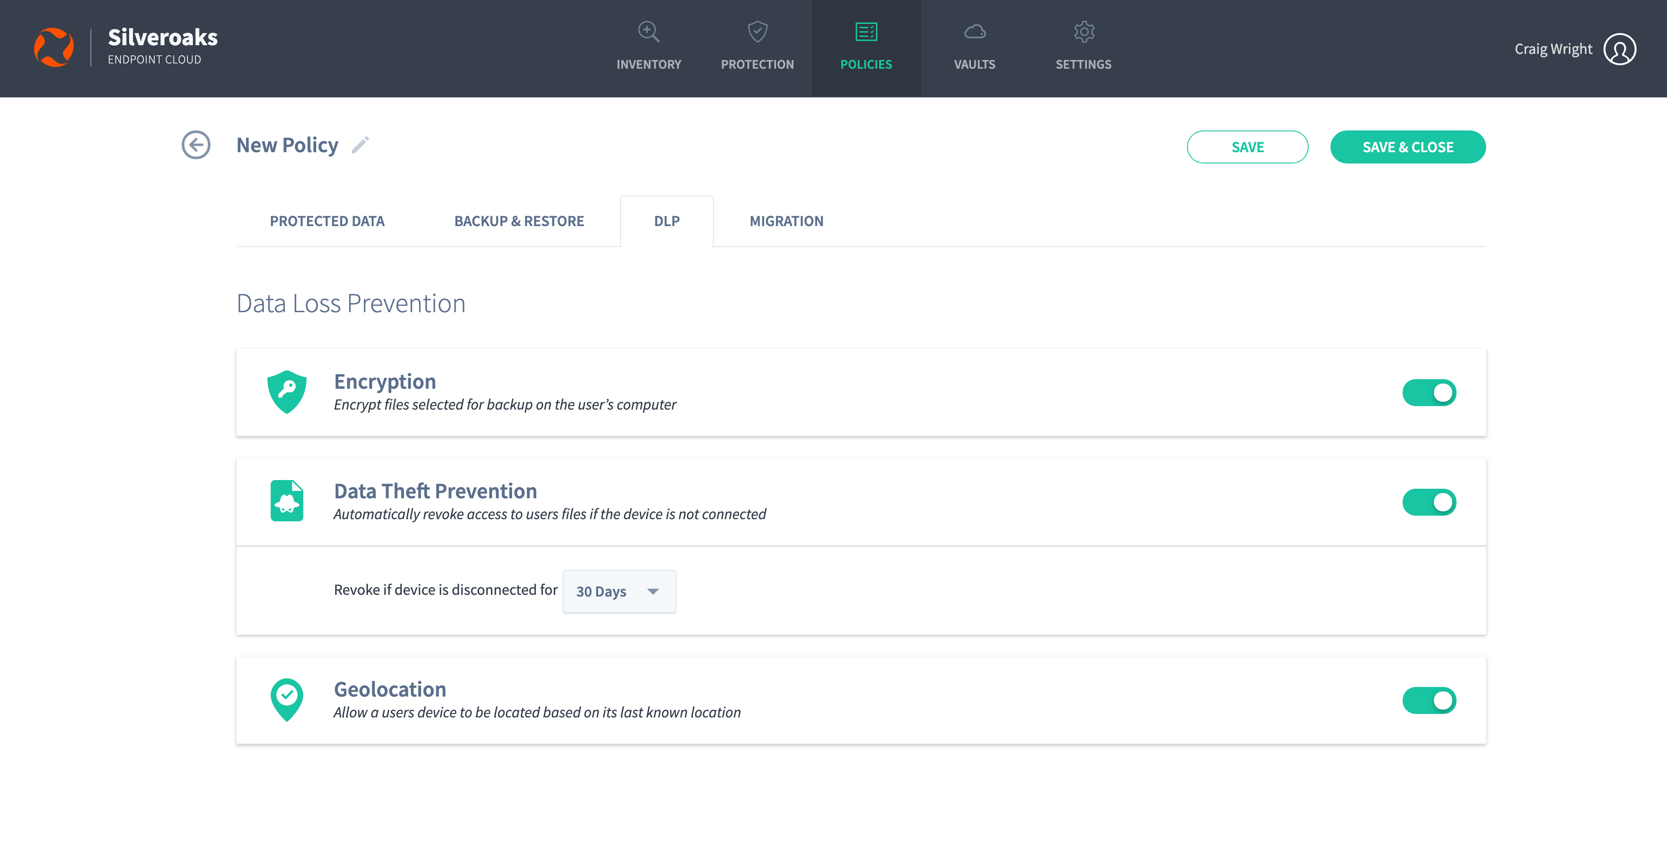Click 'Revoke if device is disconnected for' label

446,590
